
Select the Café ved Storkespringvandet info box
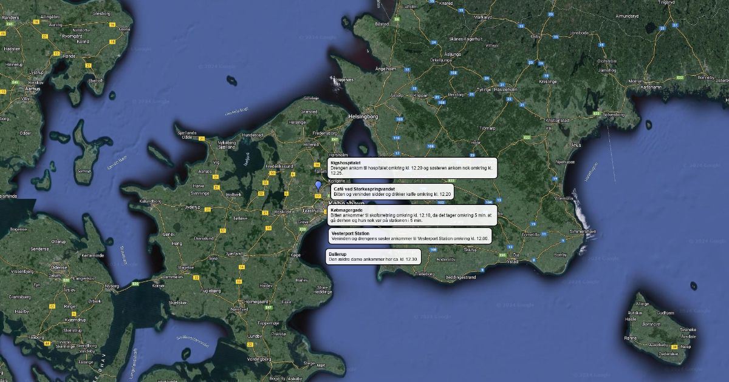coord(392,192)
